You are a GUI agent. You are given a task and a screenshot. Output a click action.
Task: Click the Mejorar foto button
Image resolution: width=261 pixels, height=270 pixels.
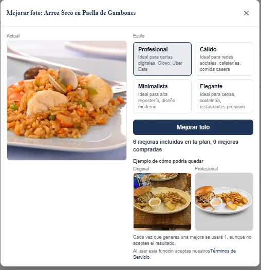193,127
